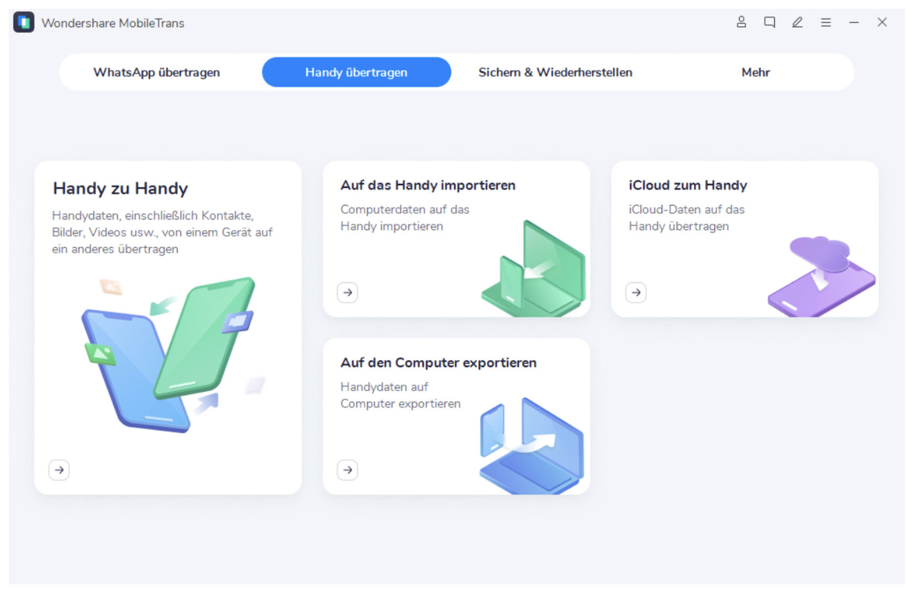The image size is (916, 592).
Task: Click the Handy zu Handy heading
Action: (120, 188)
